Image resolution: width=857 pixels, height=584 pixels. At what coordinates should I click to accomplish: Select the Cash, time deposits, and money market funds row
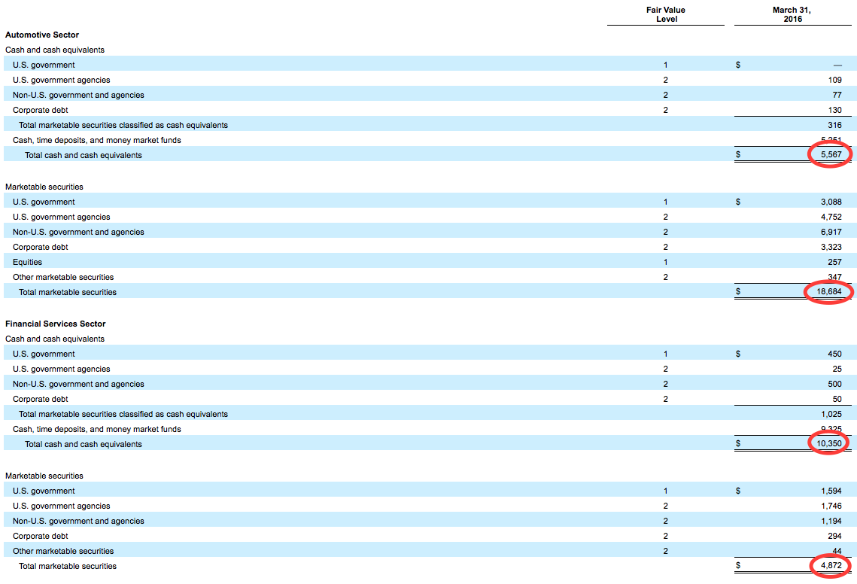point(96,140)
